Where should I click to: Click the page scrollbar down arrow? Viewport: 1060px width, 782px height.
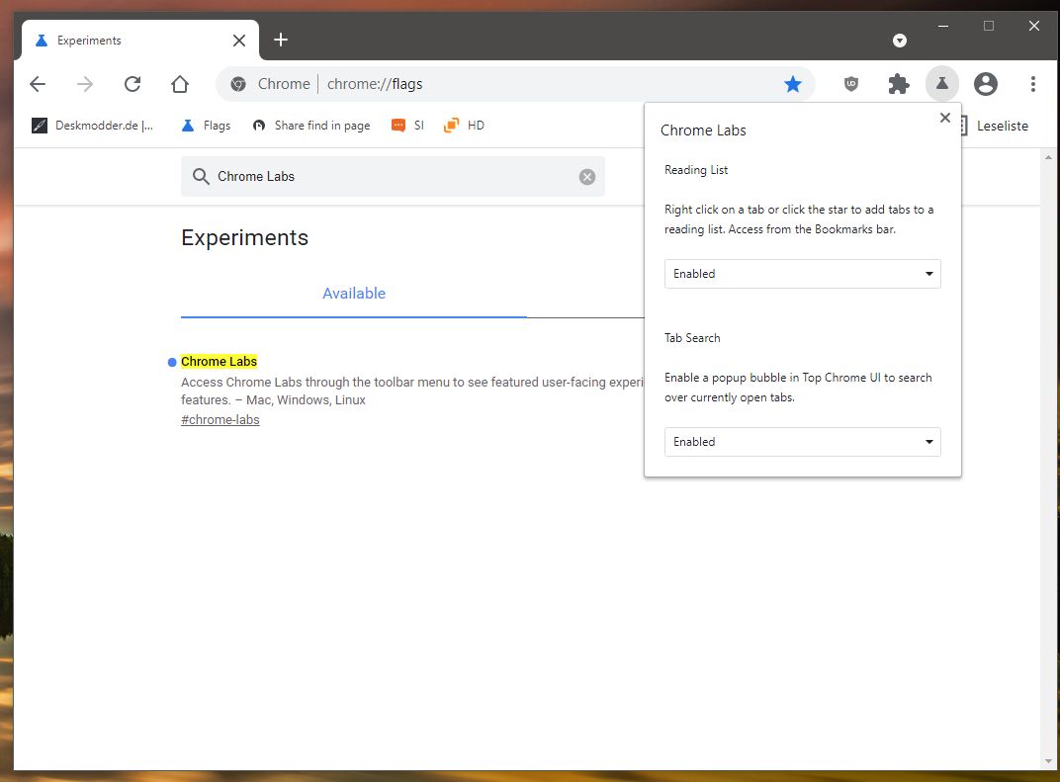[x=1048, y=761]
